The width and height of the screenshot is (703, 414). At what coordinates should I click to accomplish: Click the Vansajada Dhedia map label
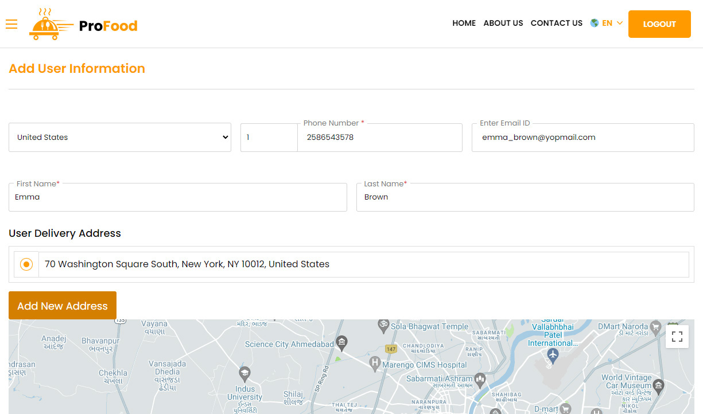tap(168, 376)
